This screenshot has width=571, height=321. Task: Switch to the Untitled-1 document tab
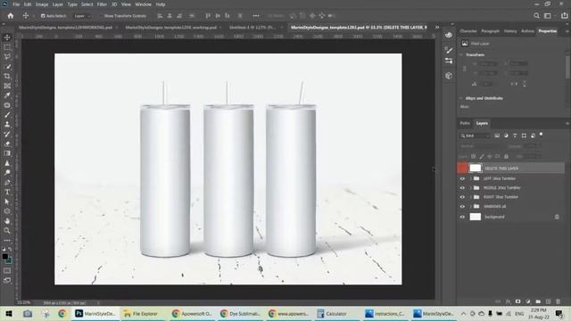click(x=252, y=28)
